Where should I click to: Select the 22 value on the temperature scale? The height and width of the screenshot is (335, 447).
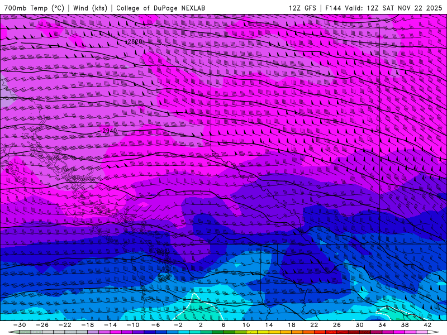click(314, 325)
